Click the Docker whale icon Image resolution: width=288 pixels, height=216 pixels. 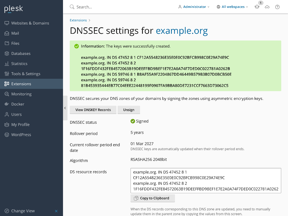click(x=6, y=104)
